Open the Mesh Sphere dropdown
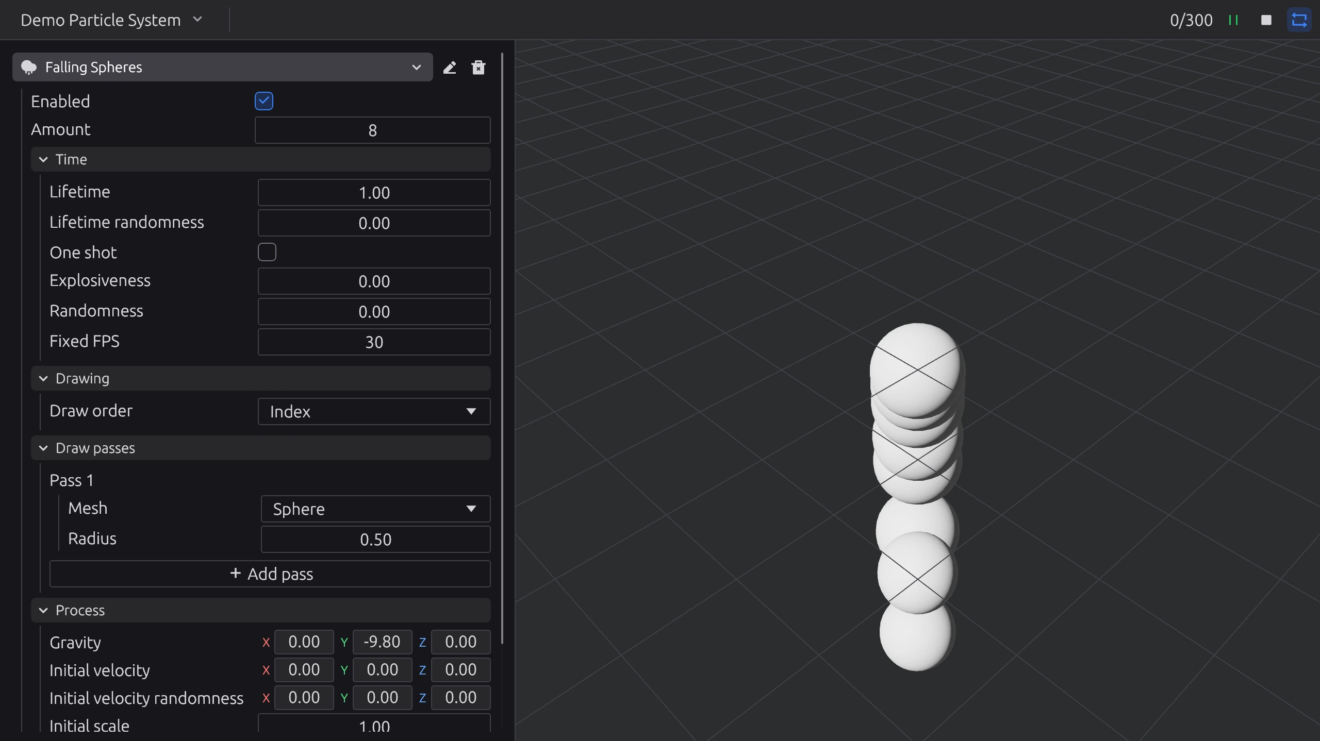The width and height of the screenshot is (1320, 741). [375, 509]
